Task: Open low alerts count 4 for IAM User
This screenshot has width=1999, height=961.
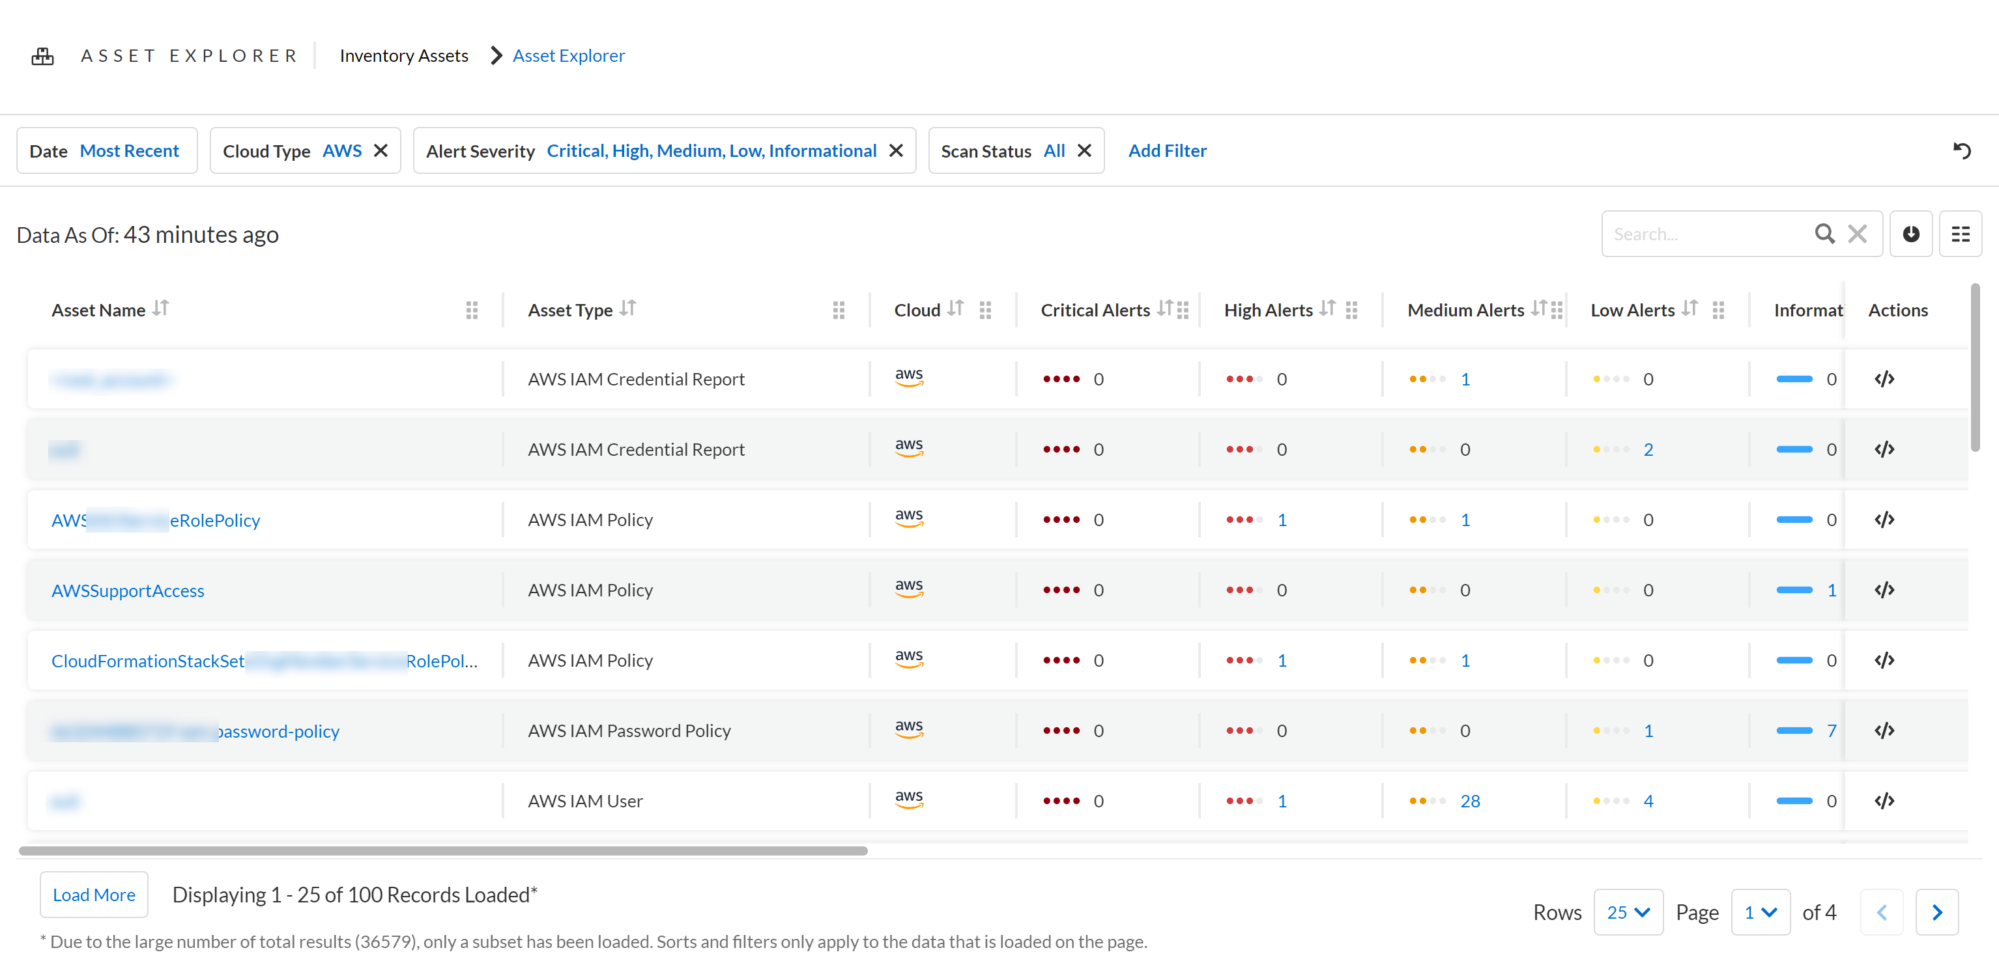Action: pos(1648,801)
